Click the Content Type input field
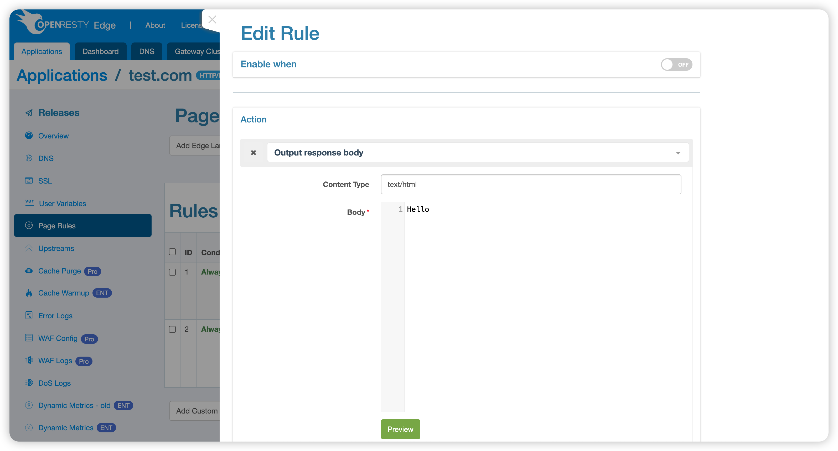 (531, 184)
